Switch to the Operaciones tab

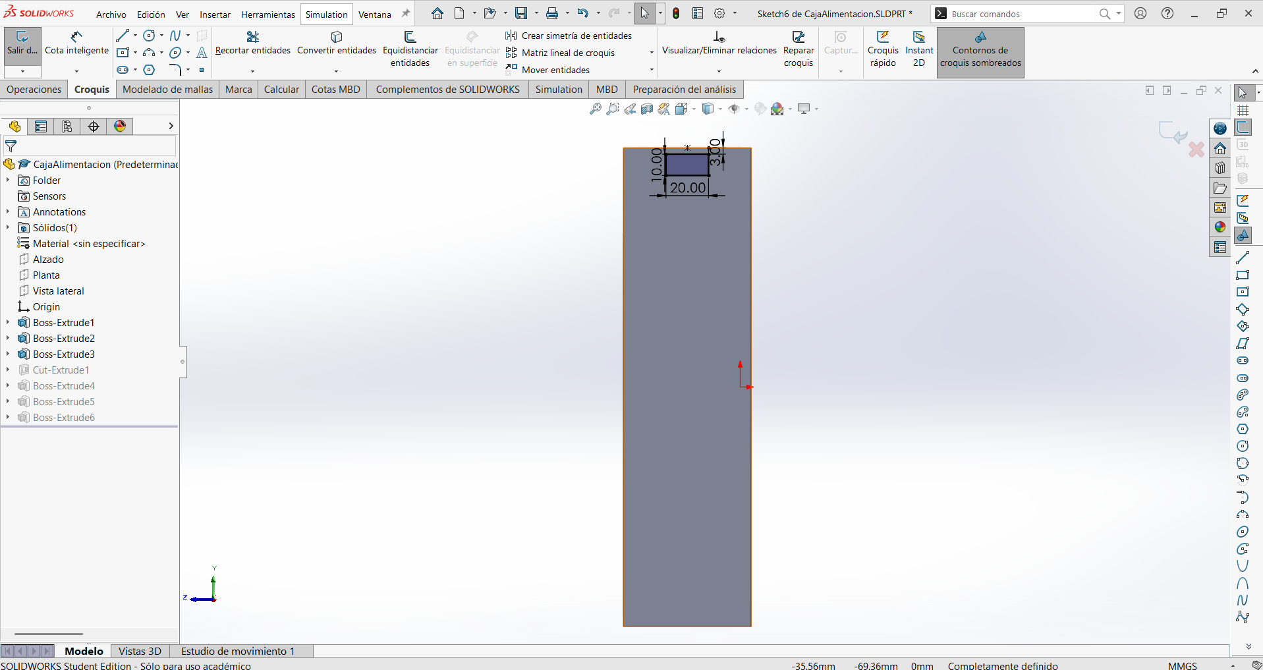[x=34, y=90]
